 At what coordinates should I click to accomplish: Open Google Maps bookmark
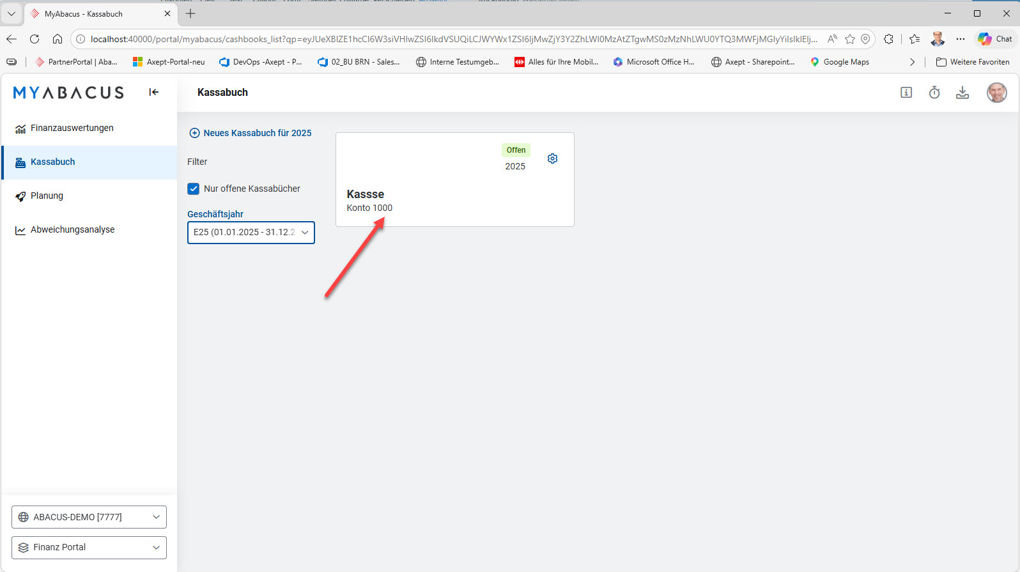[840, 62]
